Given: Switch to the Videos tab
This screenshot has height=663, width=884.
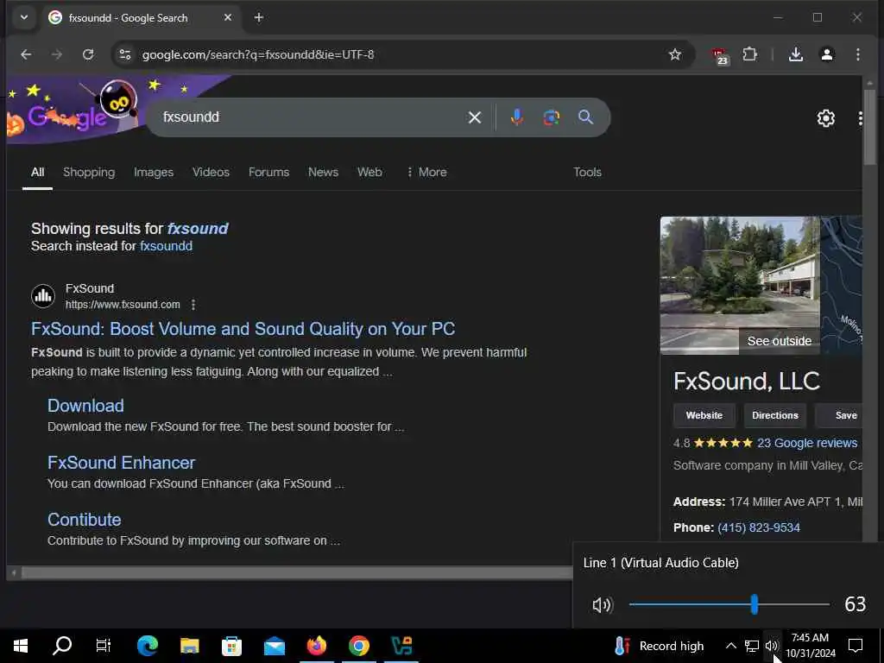Looking at the screenshot, I should [211, 172].
